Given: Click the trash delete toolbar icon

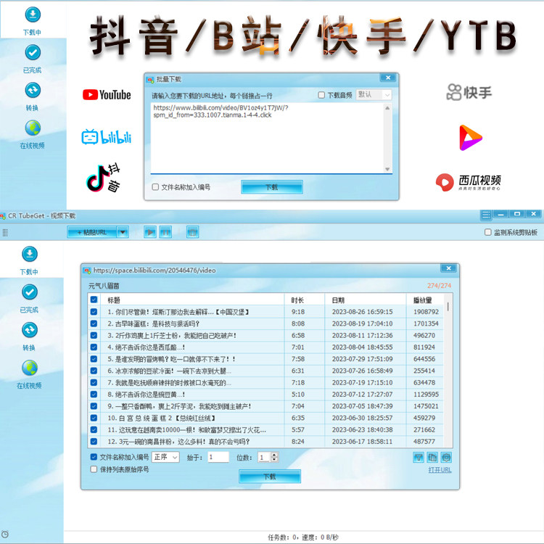Looking at the screenshot, I should point(192,232).
